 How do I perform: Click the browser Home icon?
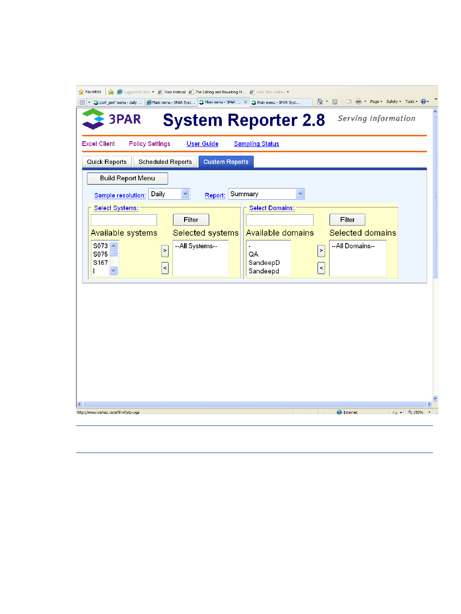coord(320,102)
